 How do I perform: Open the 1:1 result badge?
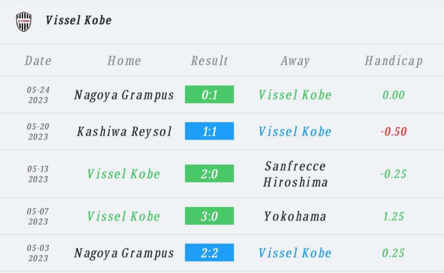[209, 131]
